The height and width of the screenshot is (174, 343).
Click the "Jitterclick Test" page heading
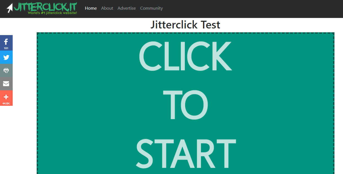185,25
